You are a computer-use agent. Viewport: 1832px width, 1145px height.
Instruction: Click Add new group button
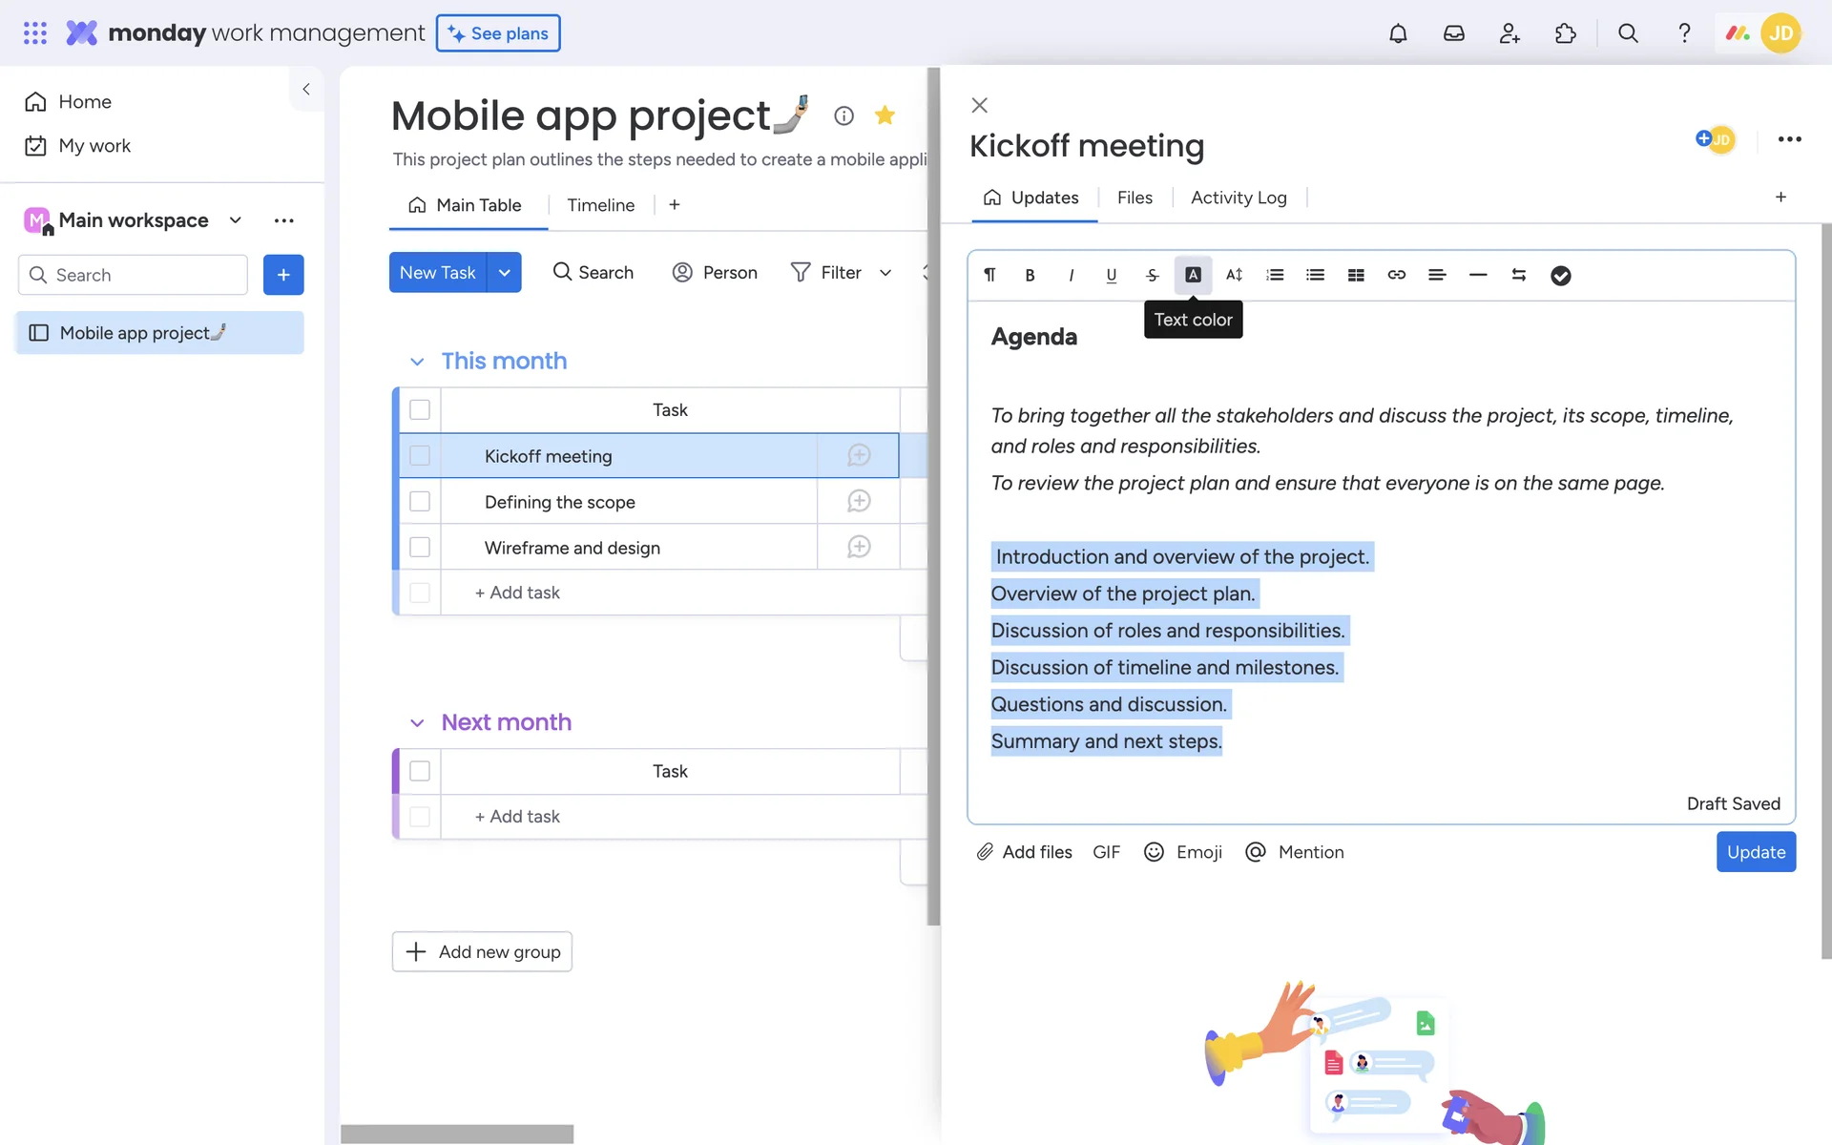(482, 951)
